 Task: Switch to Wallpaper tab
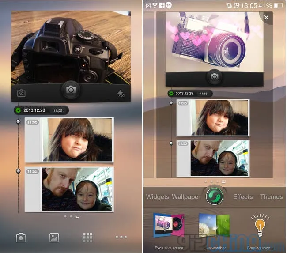[185, 197]
